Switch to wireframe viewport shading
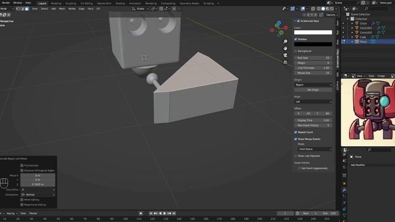The width and height of the screenshot is (395, 222). (x=318, y=9)
